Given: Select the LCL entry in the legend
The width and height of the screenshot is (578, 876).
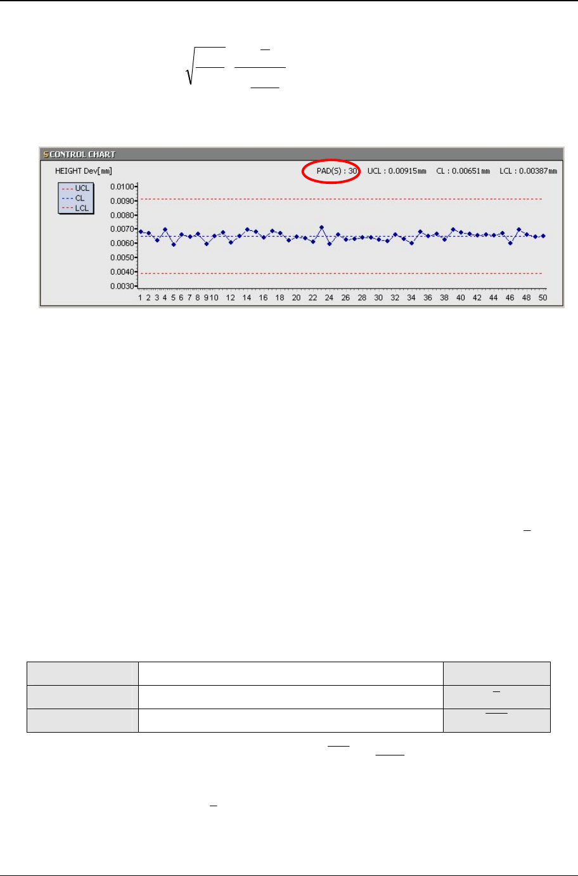Looking at the screenshot, I should 75,208.
